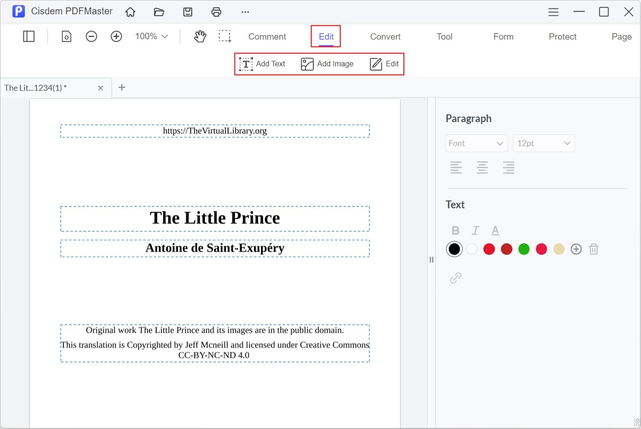This screenshot has width=641, height=429.
Task: Select the Edit tool under the Edit tab
Action: pyautogui.click(x=384, y=64)
